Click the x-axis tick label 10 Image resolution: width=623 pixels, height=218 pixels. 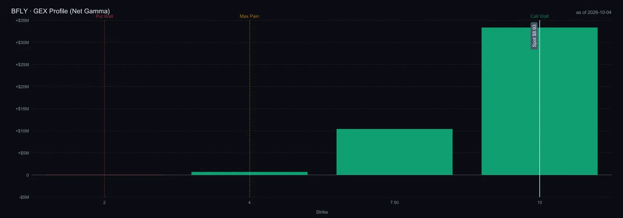click(540, 202)
